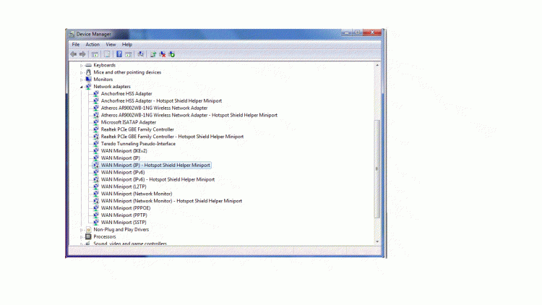Expand Mice and other pointing devices
This screenshot has width=542, height=305.
pyautogui.click(x=82, y=72)
